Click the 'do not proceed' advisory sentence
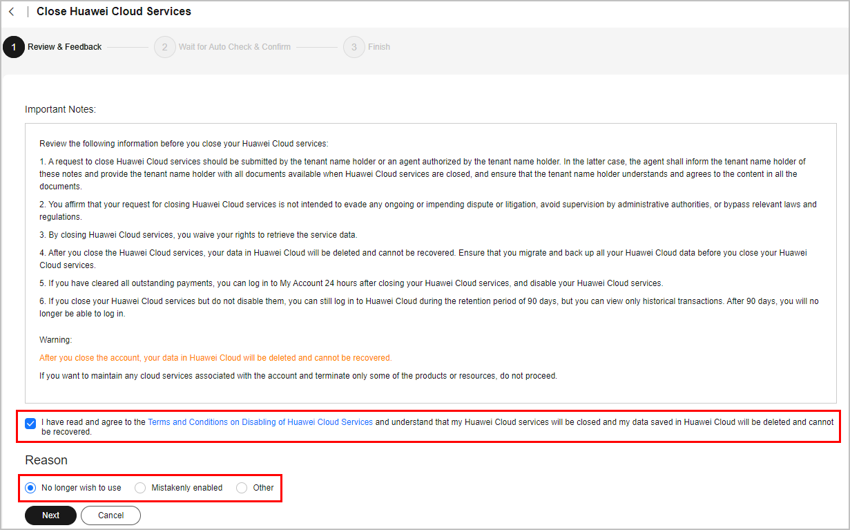 (298, 376)
